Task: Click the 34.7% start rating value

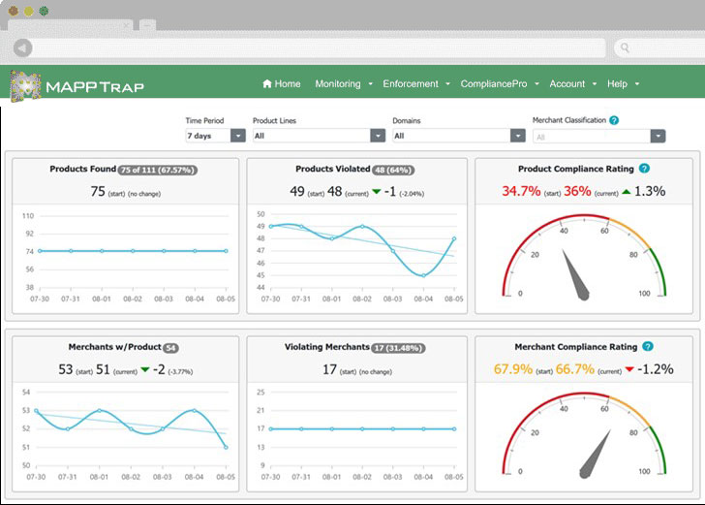Action: (x=521, y=191)
